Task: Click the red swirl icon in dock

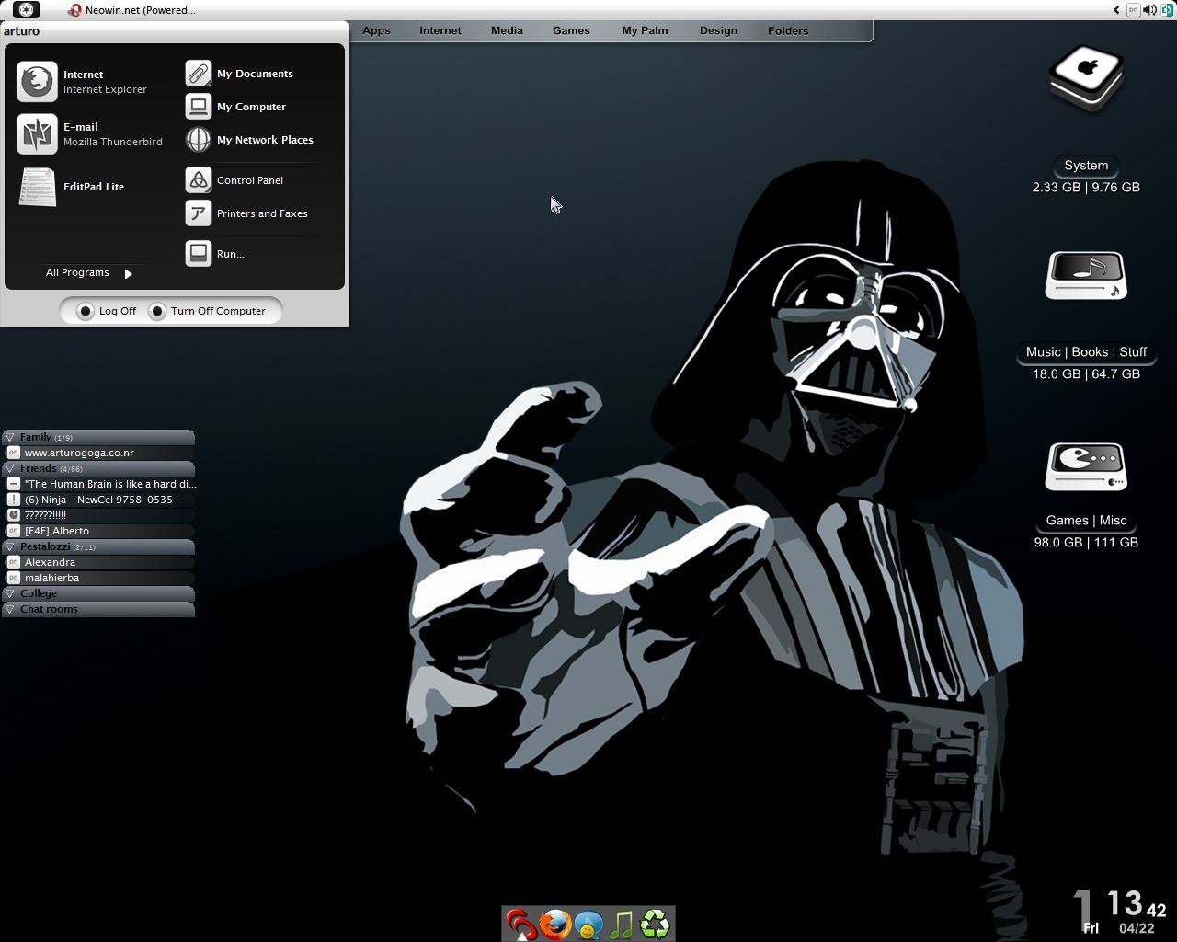Action: pos(520,925)
